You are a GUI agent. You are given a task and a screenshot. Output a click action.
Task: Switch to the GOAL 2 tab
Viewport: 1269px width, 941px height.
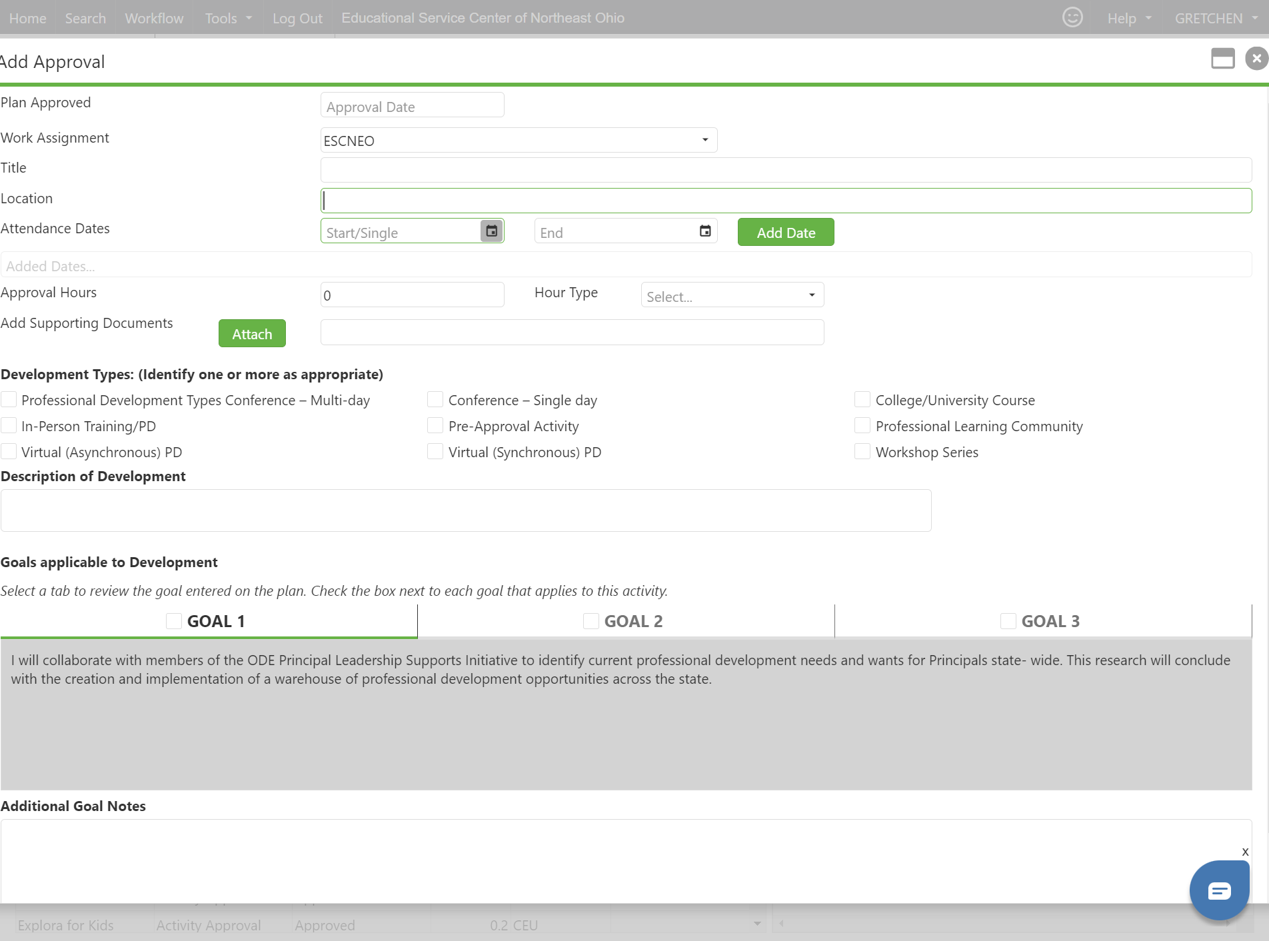(x=627, y=621)
